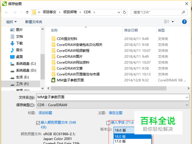192x144 pixels.
Task: Go back using the back arrow
Action: pyautogui.click(x=7, y=12)
